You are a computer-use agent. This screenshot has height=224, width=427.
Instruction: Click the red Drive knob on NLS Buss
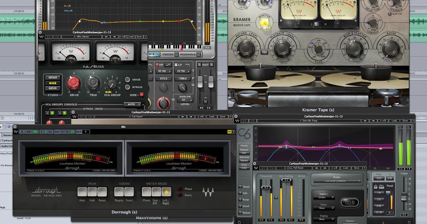pos(74,83)
